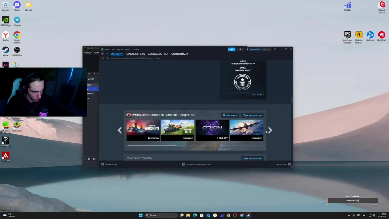The image size is (389, 219).
Task: Open Telegram desktop shortcut
Action: coord(17,21)
